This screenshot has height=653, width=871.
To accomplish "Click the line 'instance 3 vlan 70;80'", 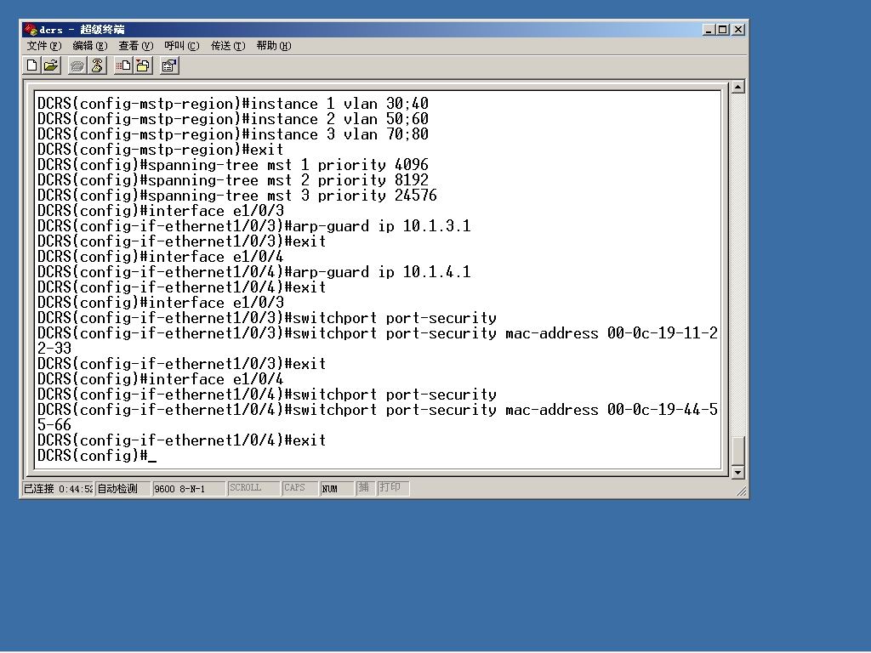I will (x=233, y=134).
